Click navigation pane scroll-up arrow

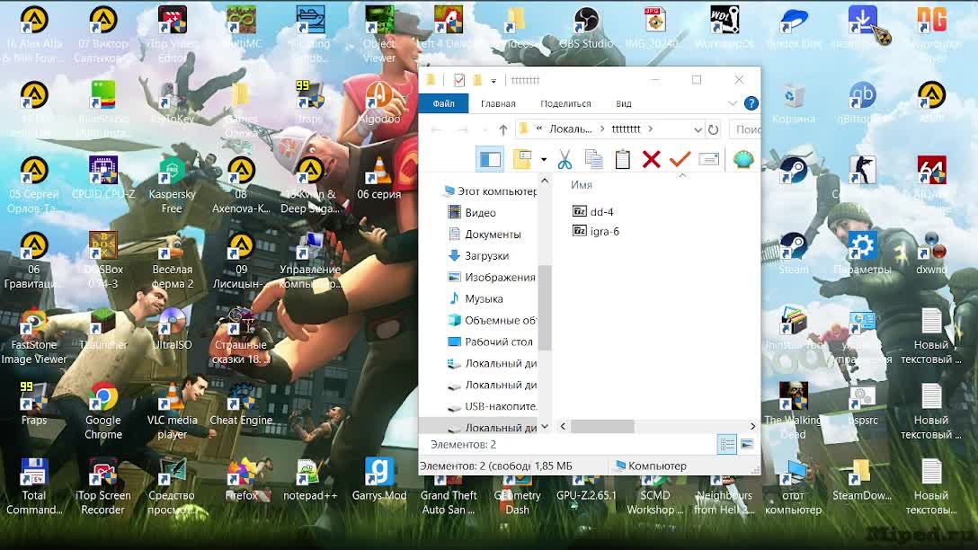[x=545, y=181]
